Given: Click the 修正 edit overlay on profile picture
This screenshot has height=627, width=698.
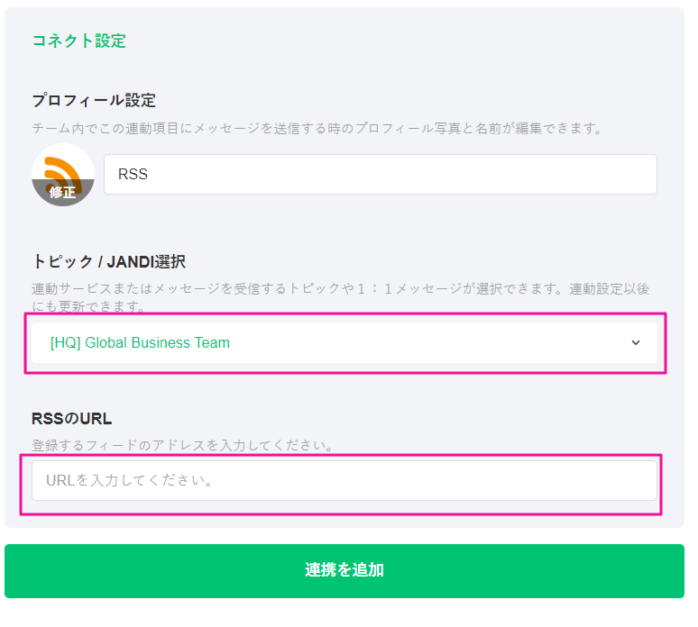Looking at the screenshot, I should [63, 192].
